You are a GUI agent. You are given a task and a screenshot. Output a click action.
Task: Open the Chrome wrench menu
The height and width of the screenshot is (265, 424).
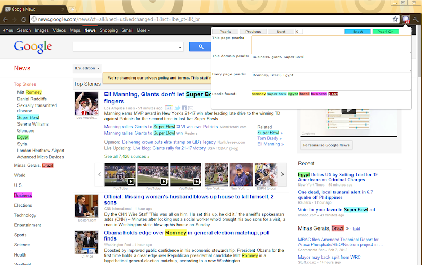(x=416, y=19)
